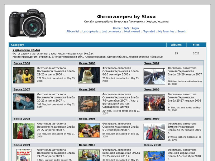Open album Весна 2006
Viewport: 215px width, 161px height.
21,63
